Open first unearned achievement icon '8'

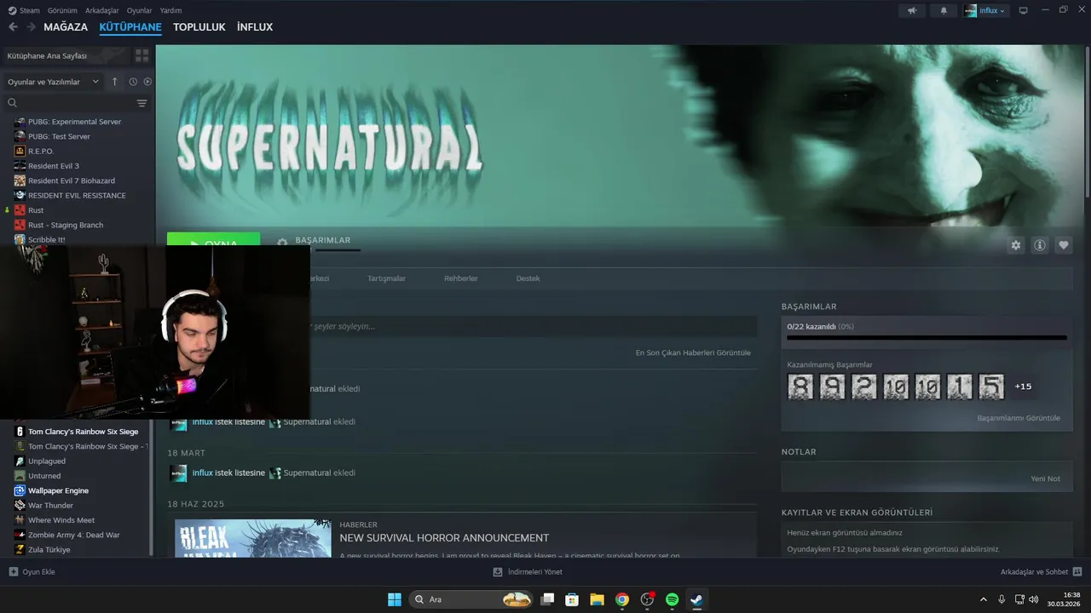click(x=800, y=387)
